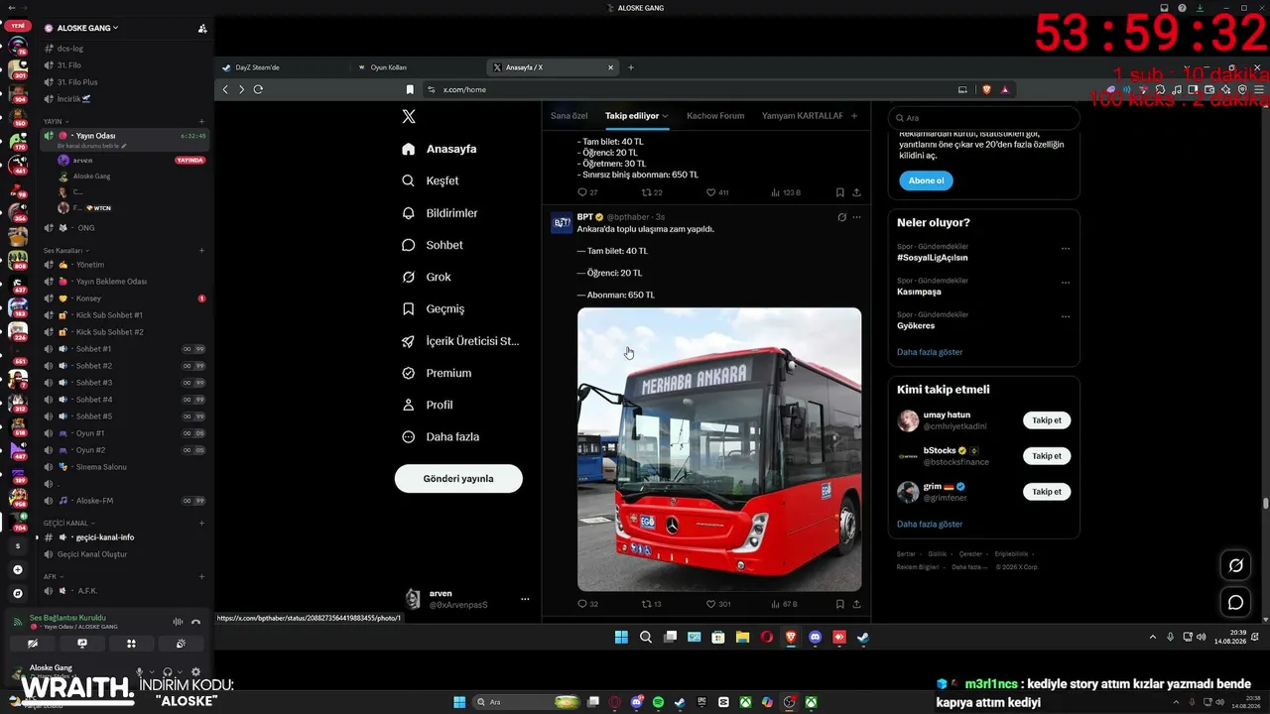The height and width of the screenshot is (714, 1270).
Task: Click Brave Shields icon in address bar
Action: point(986,89)
